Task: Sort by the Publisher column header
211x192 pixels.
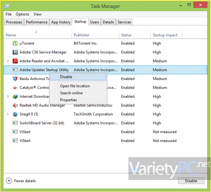Action: tap(96, 35)
